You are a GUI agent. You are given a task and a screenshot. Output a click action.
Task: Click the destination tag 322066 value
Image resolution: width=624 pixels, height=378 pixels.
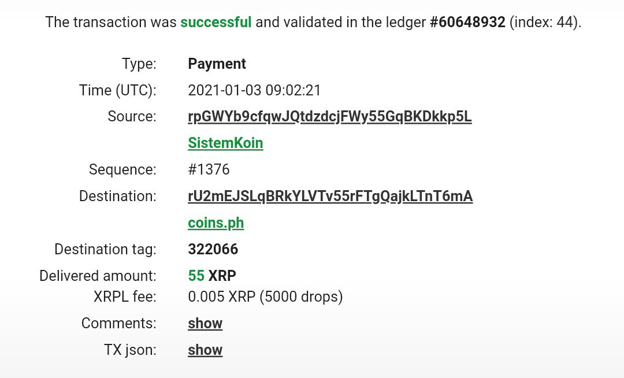(x=213, y=249)
